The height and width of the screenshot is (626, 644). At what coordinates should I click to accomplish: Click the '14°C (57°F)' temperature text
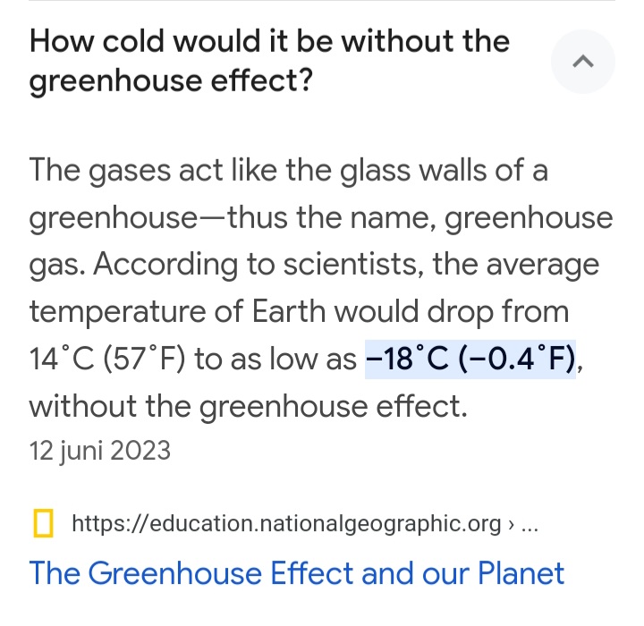[107, 360]
